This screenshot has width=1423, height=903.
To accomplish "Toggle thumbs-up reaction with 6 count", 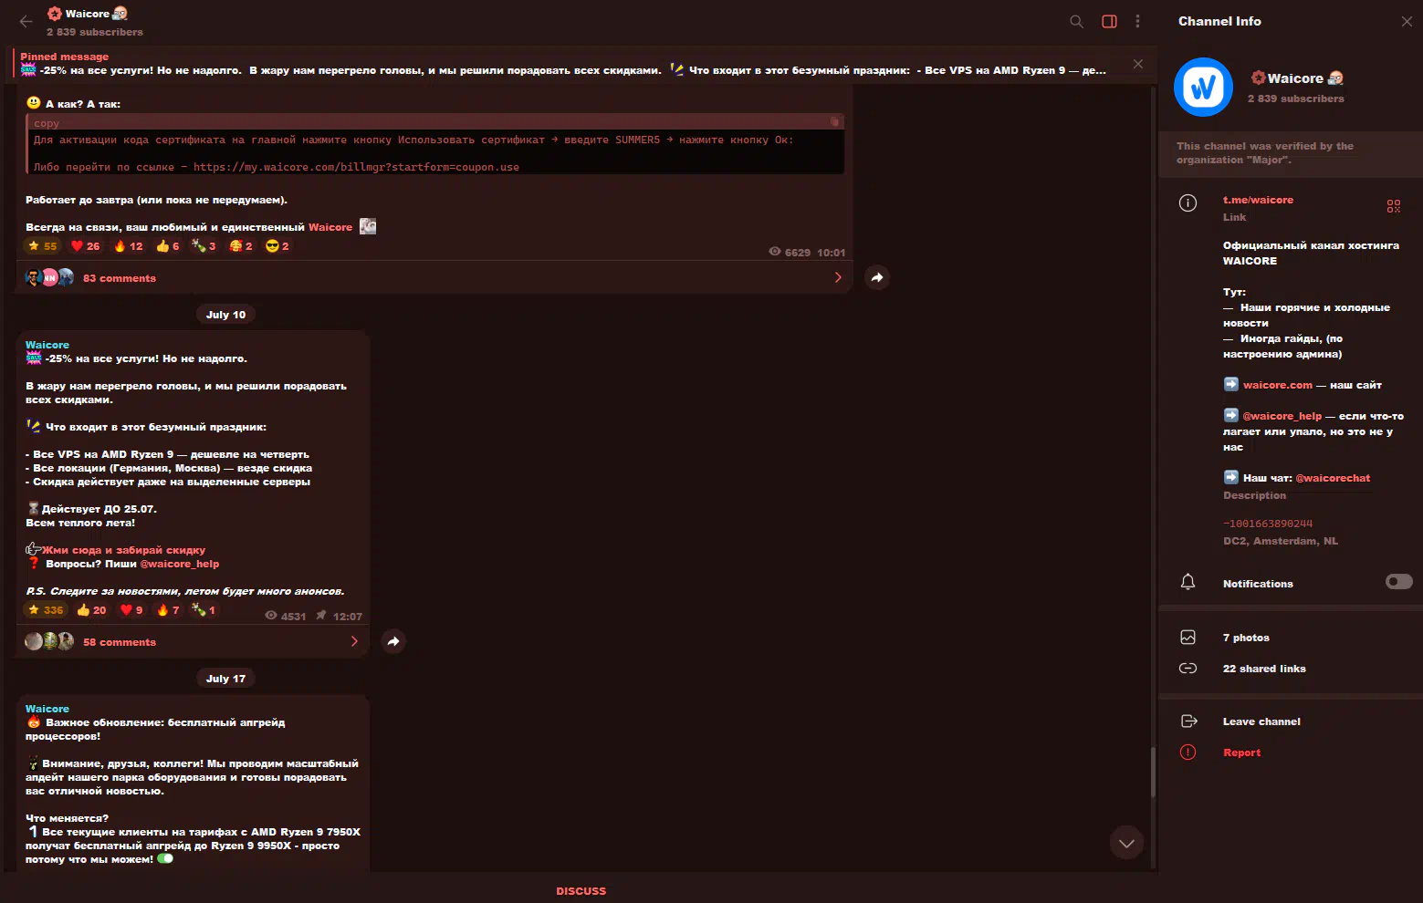I will (168, 246).
